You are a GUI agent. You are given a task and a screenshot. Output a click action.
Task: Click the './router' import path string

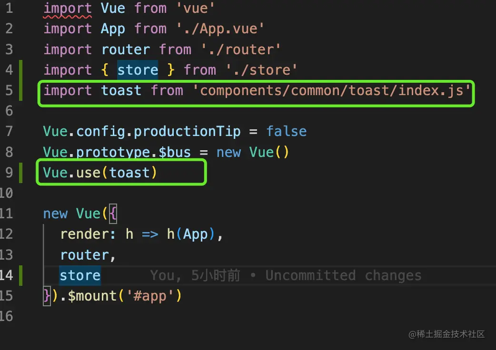241,49
